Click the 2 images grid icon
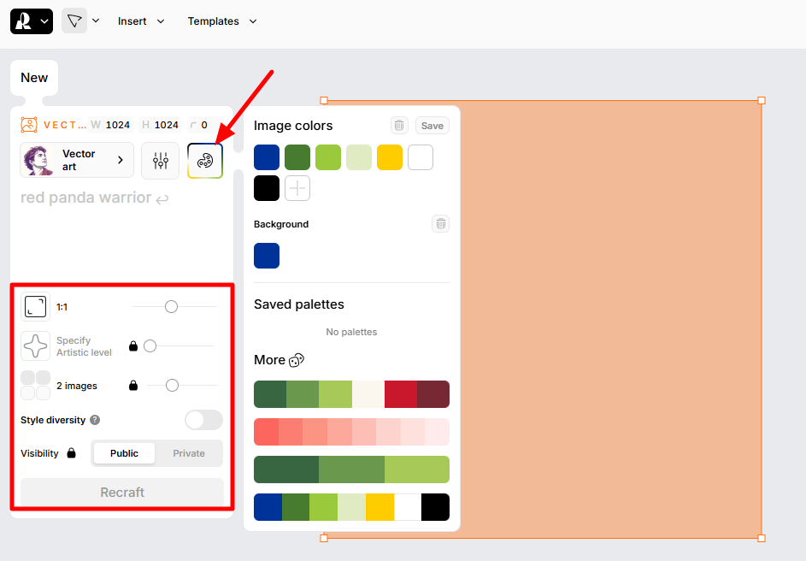The image size is (806, 561). [35, 385]
